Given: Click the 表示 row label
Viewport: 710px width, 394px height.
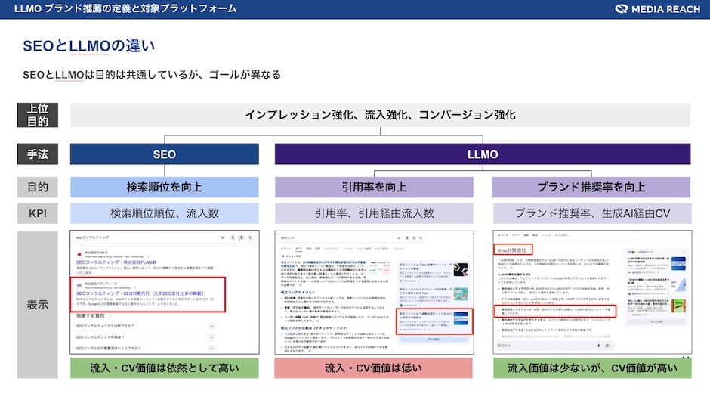Looking at the screenshot, I should click(38, 305).
